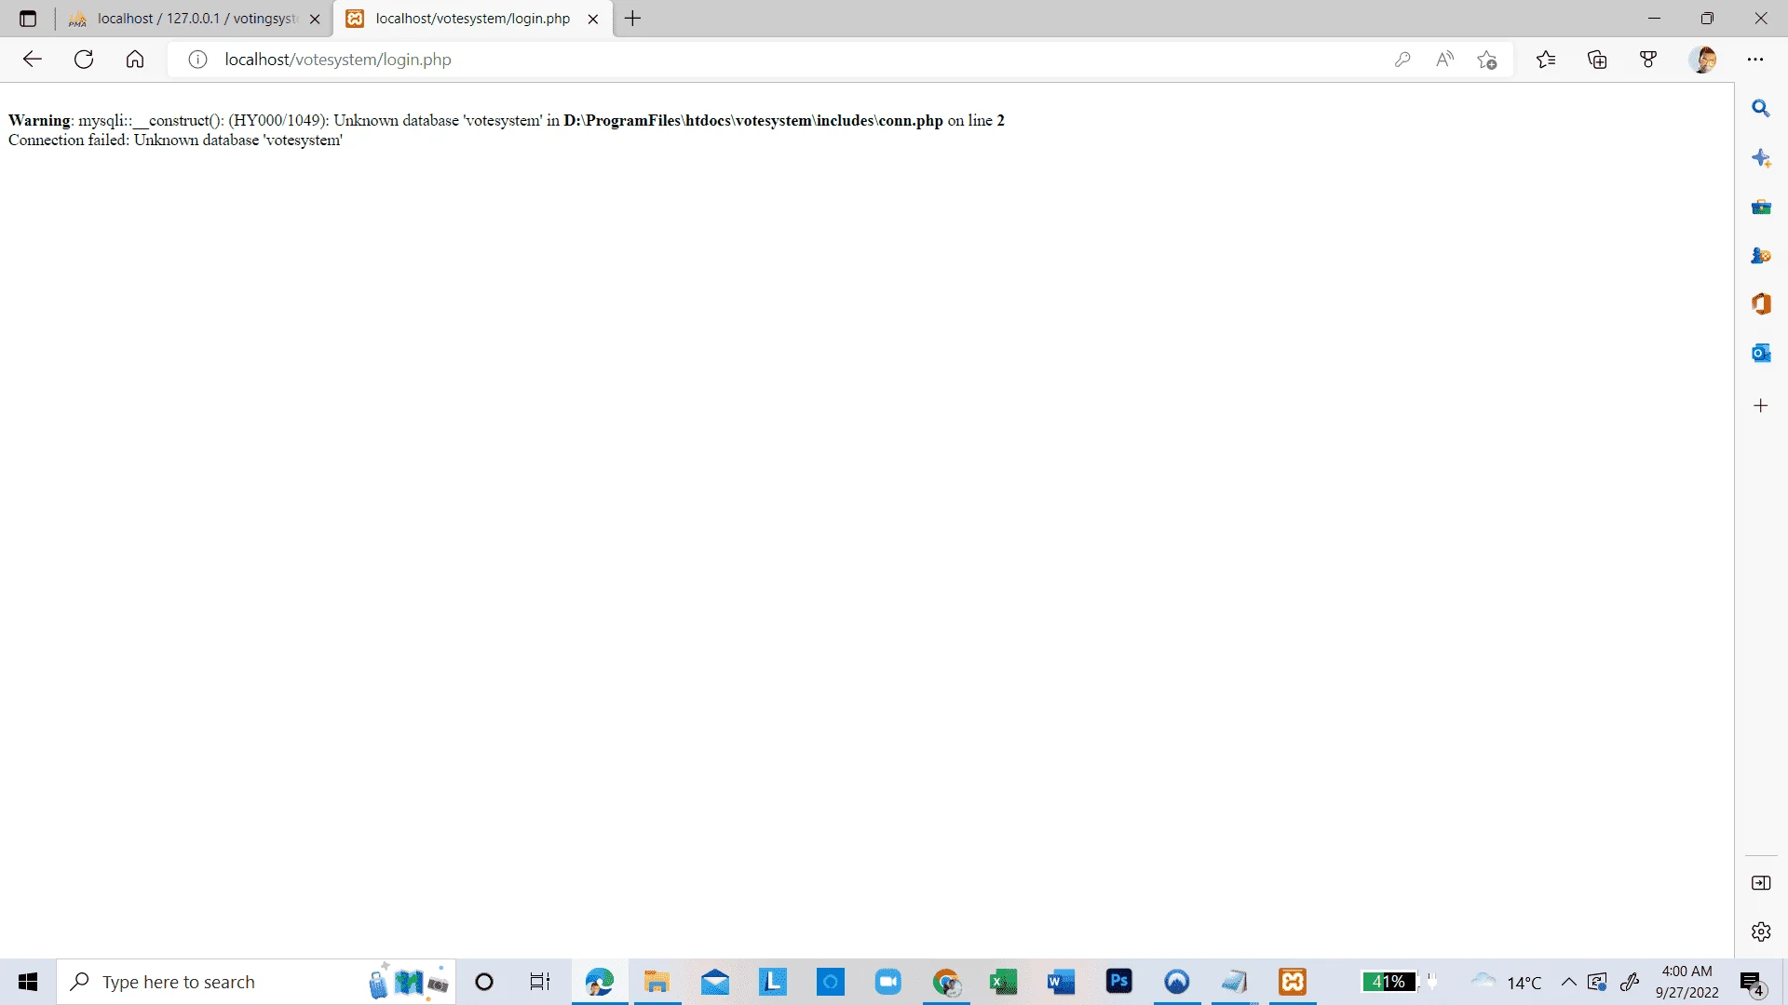
Task: Open Word from the taskbar
Action: coord(1061,982)
